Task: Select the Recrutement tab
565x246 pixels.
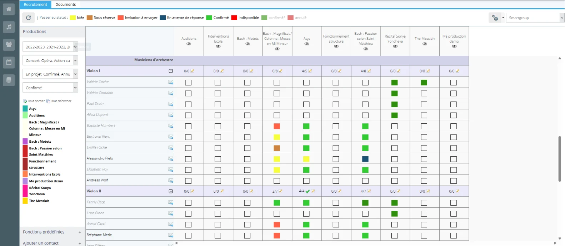Action: [35, 5]
